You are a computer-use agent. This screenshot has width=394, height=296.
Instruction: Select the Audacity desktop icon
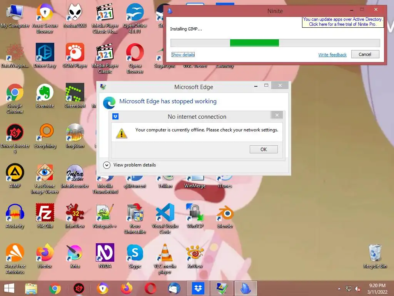[15, 216]
